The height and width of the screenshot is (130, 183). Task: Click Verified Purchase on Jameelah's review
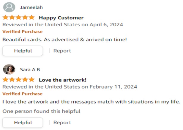pos(23,32)
